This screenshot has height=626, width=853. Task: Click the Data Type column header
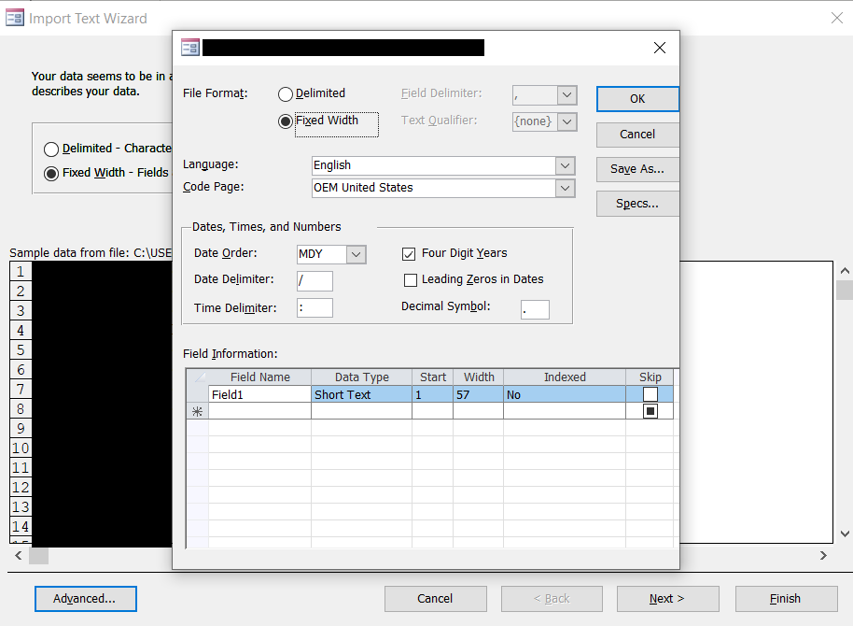tap(361, 377)
